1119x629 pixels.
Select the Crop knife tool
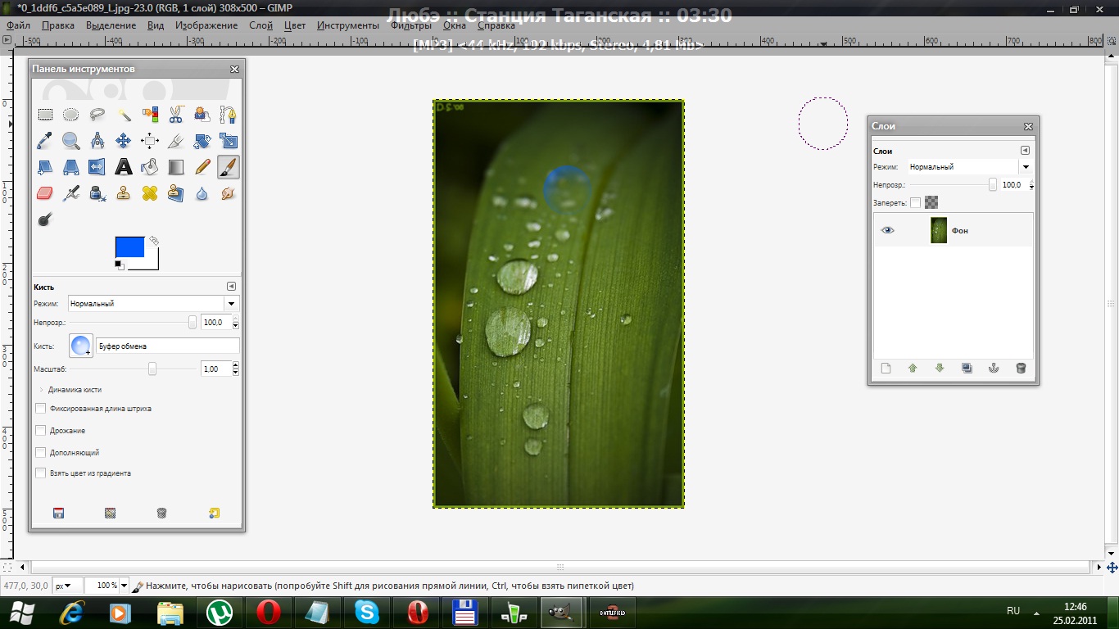click(176, 141)
